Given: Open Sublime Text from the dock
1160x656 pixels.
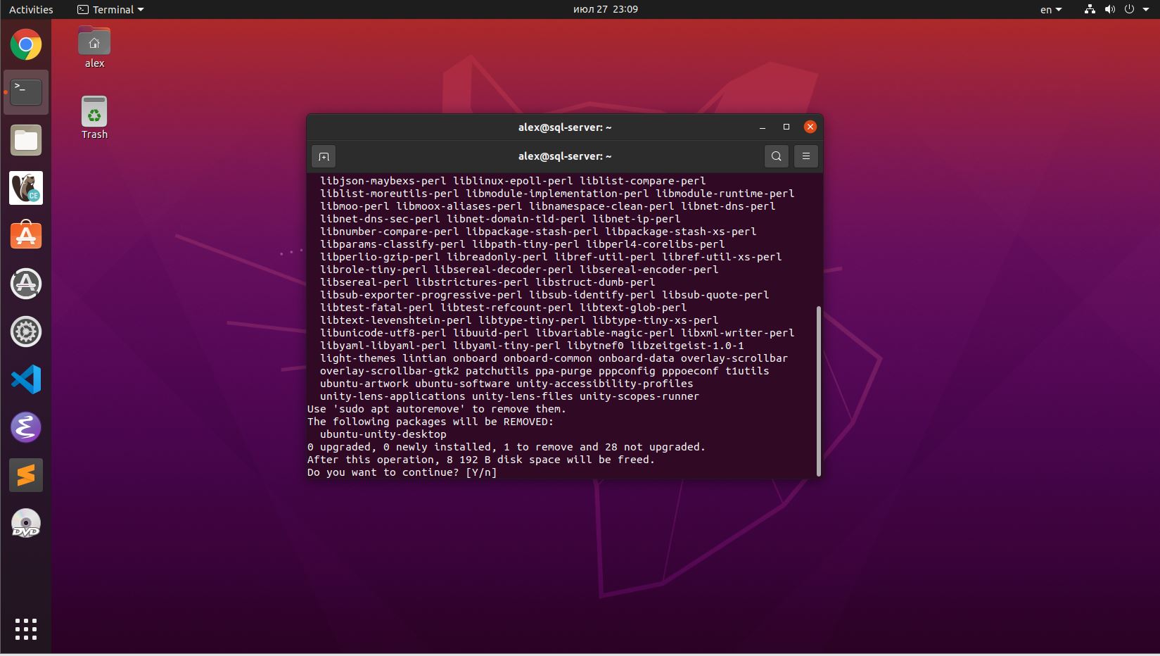Looking at the screenshot, I should (26, 476).
